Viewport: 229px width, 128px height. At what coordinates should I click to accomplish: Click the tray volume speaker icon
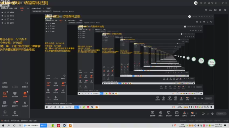(212, 125)
